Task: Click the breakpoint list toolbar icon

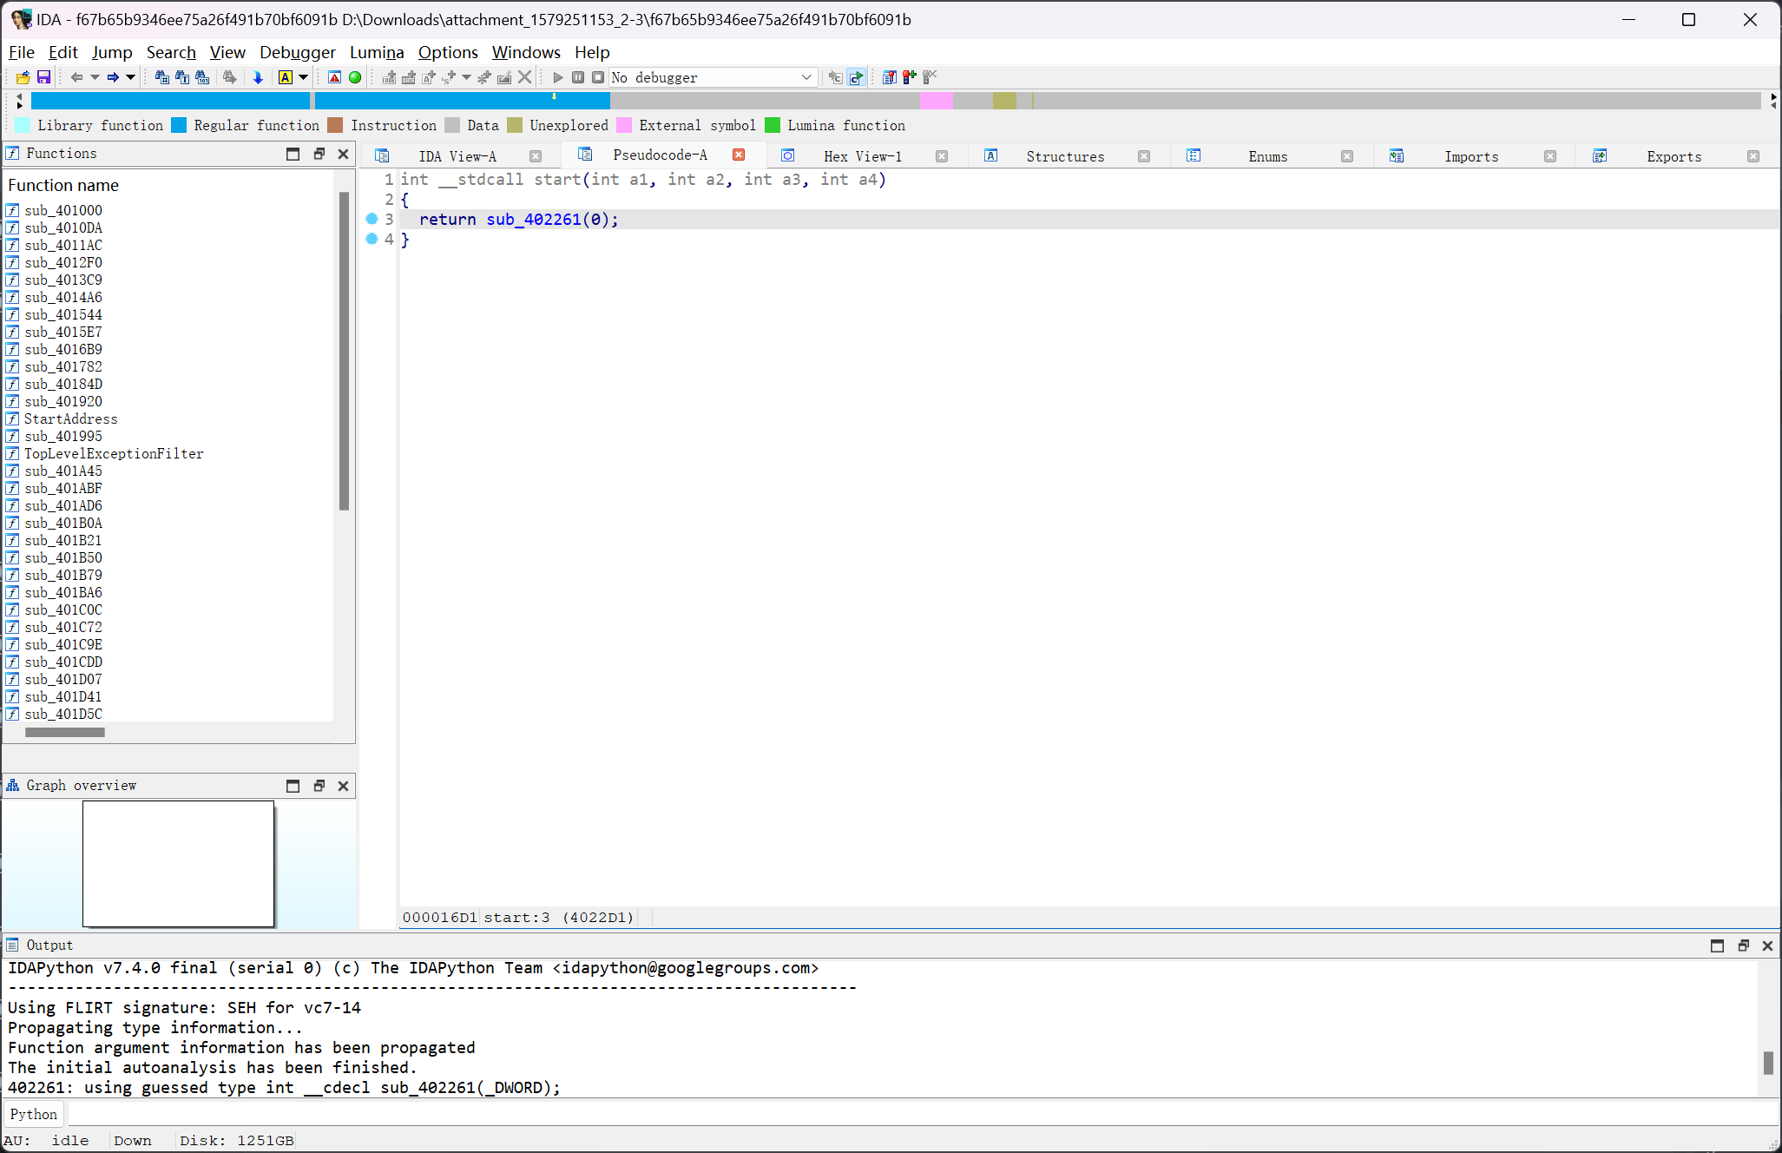Action: click(x=889, y=77)
